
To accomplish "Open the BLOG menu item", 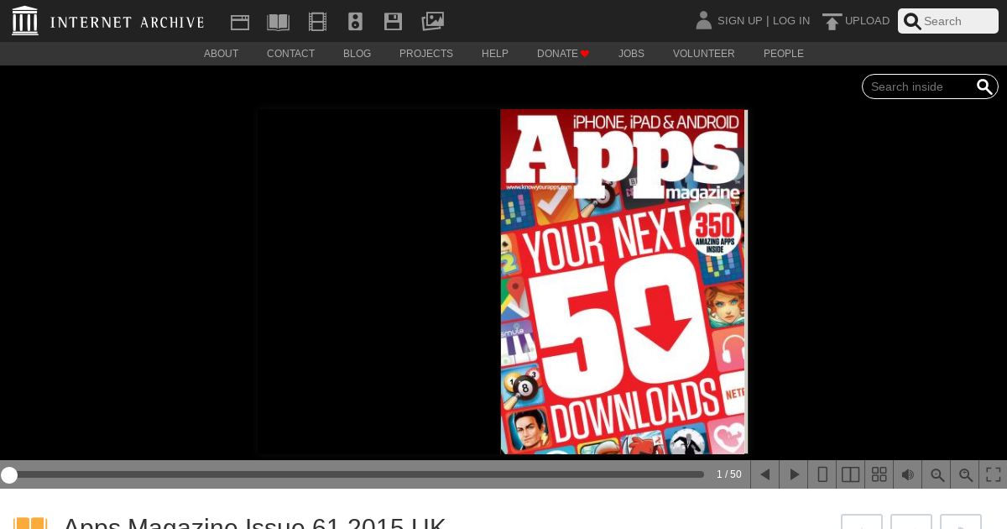I will [x=357, y=54].
